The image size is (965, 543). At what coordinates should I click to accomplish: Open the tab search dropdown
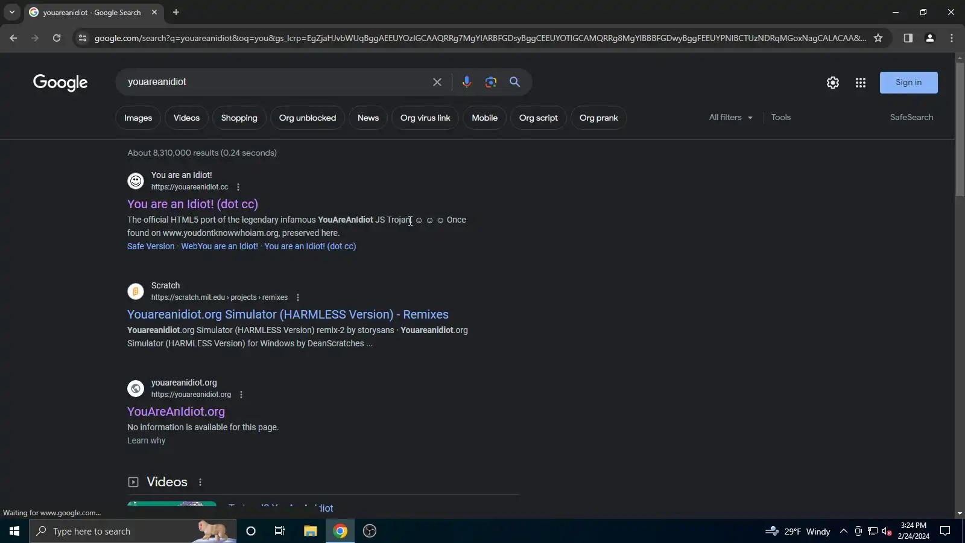pos(12,12)
